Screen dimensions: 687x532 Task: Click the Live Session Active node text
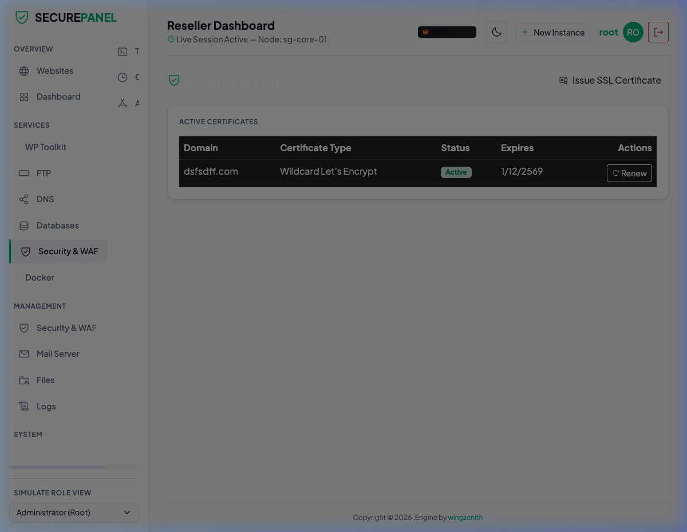pyautogui.click(x=252, y=40)
